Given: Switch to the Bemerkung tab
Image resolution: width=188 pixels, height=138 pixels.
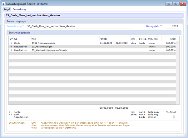Looking at the screenshot, I should pos(19,9).
